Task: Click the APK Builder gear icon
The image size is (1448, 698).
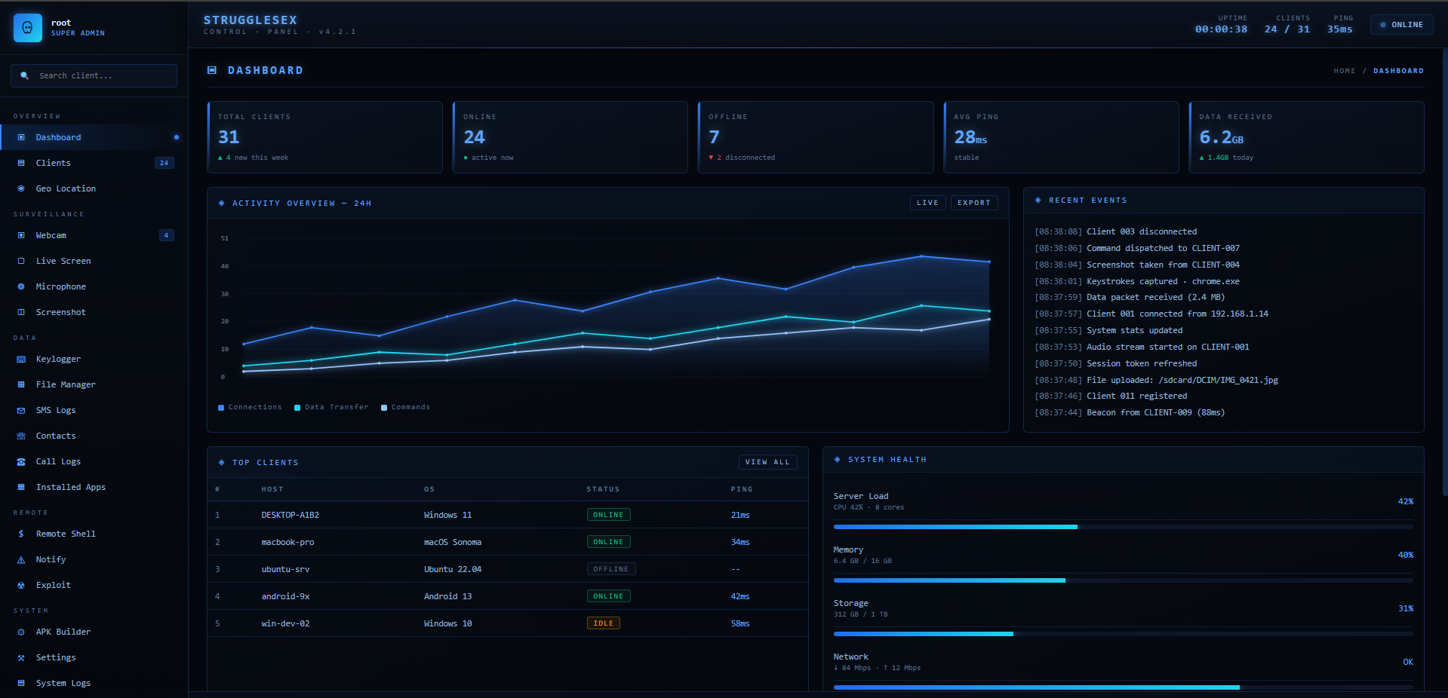Action: pos(21,632)
